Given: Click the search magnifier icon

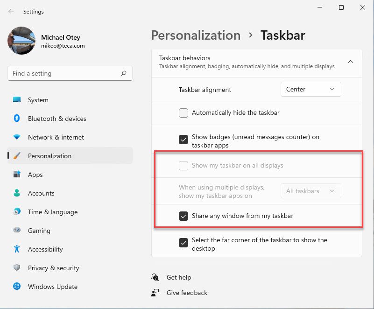Looking at the screenshot, I should pyautogui.click(x=124, y=73).
